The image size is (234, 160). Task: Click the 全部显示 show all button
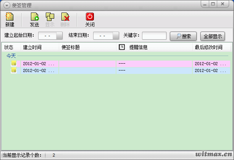[213, 36]
